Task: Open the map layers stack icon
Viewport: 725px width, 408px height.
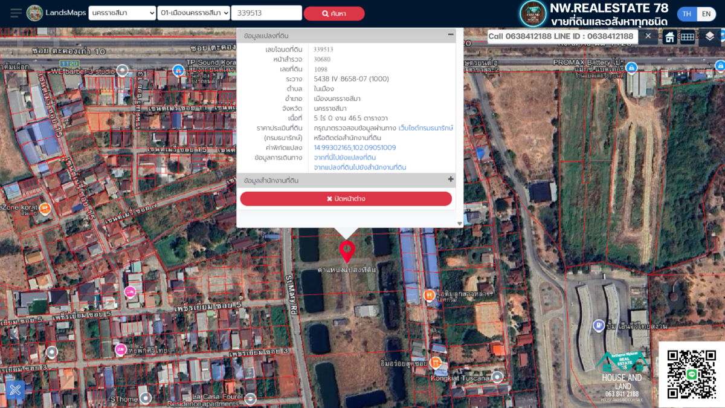Action: 709,37
